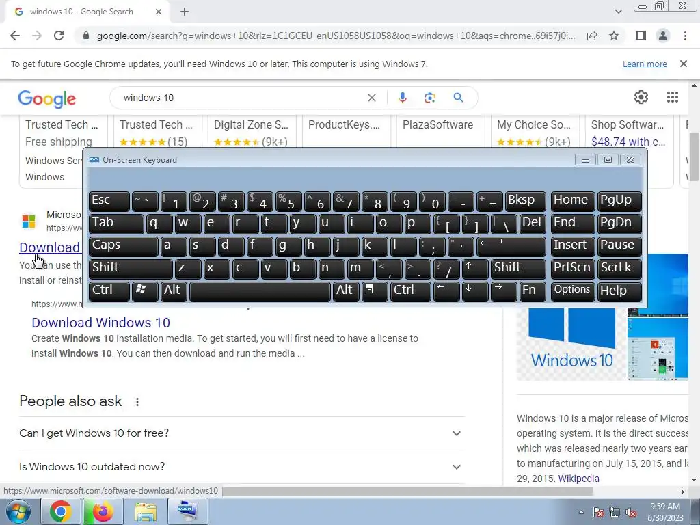Clear the Google search box text
This screenshot has height=525, width=700.
pos(371,98)
